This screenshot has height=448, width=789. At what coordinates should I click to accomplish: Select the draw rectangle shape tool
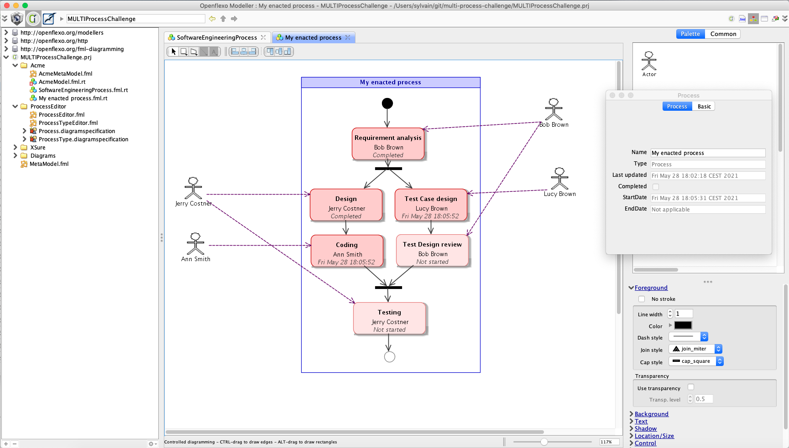(183, 51)
